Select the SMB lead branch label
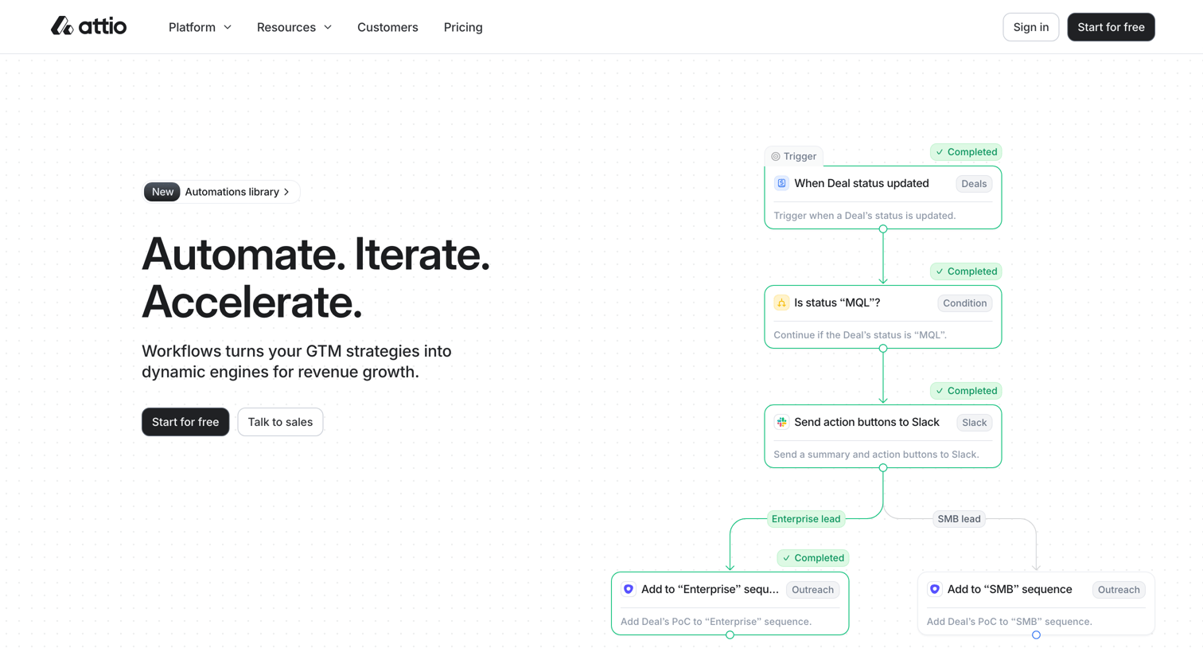The width and height of the screenshot is (1203, 648). [959, 519]
